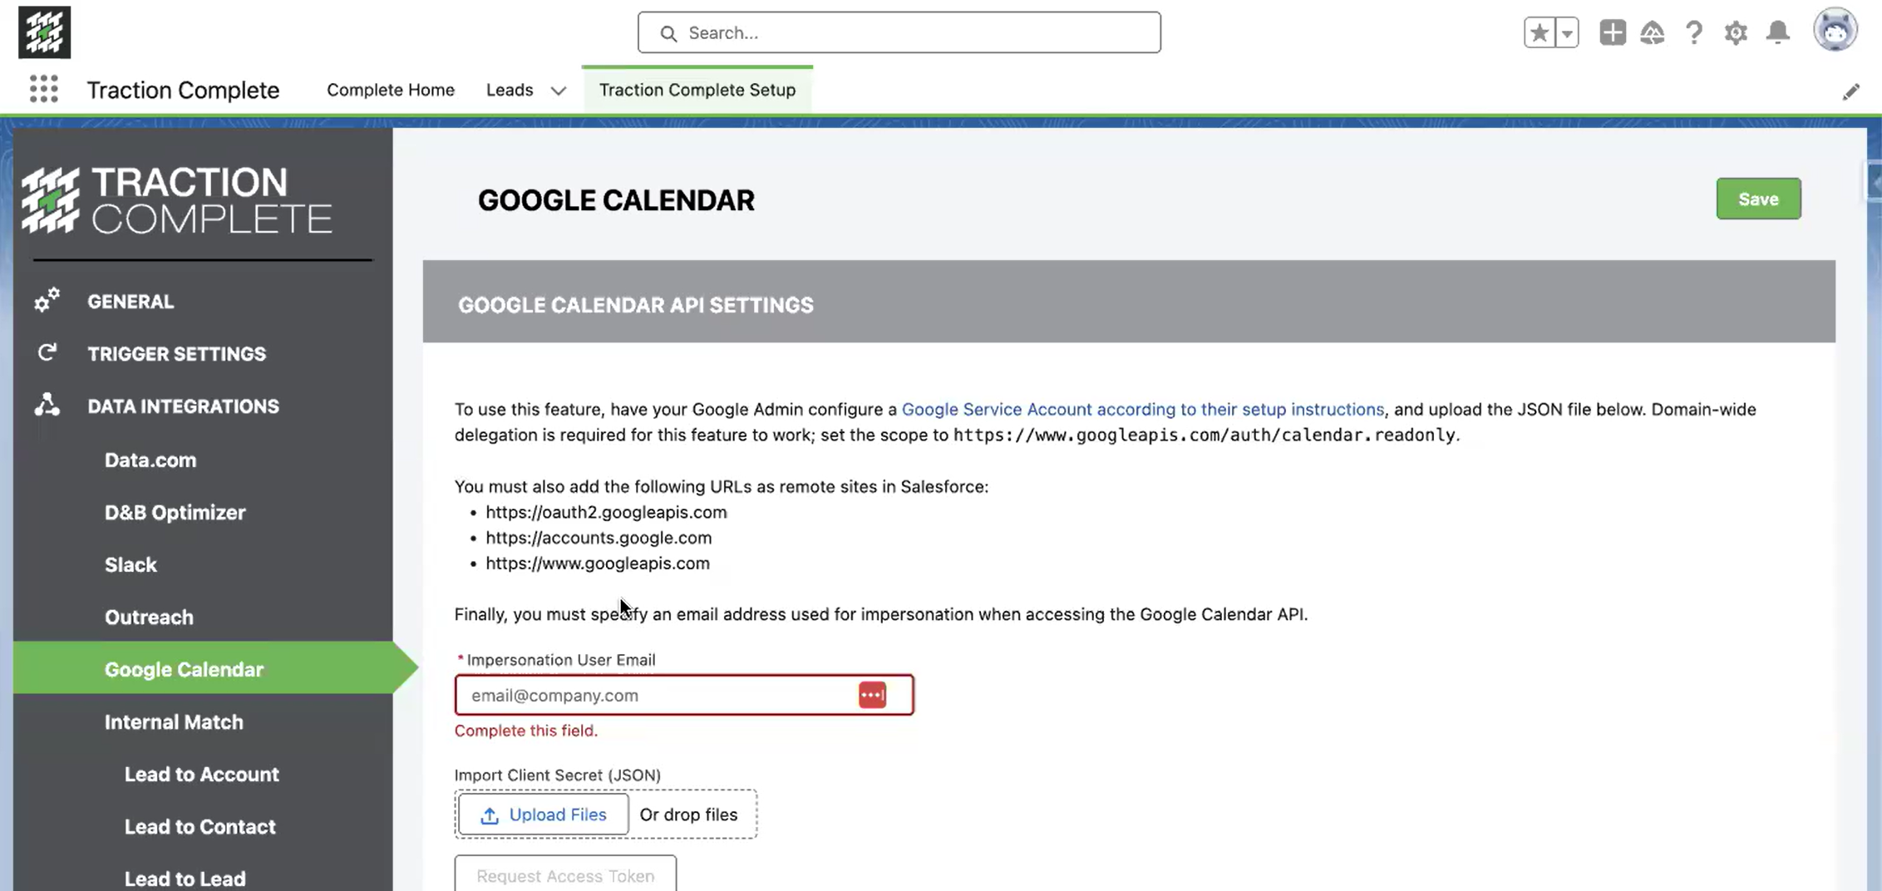The height and width of the screenshot is (891, 1882).
Task: Select the Leads navigation tab
Action: 510,90
